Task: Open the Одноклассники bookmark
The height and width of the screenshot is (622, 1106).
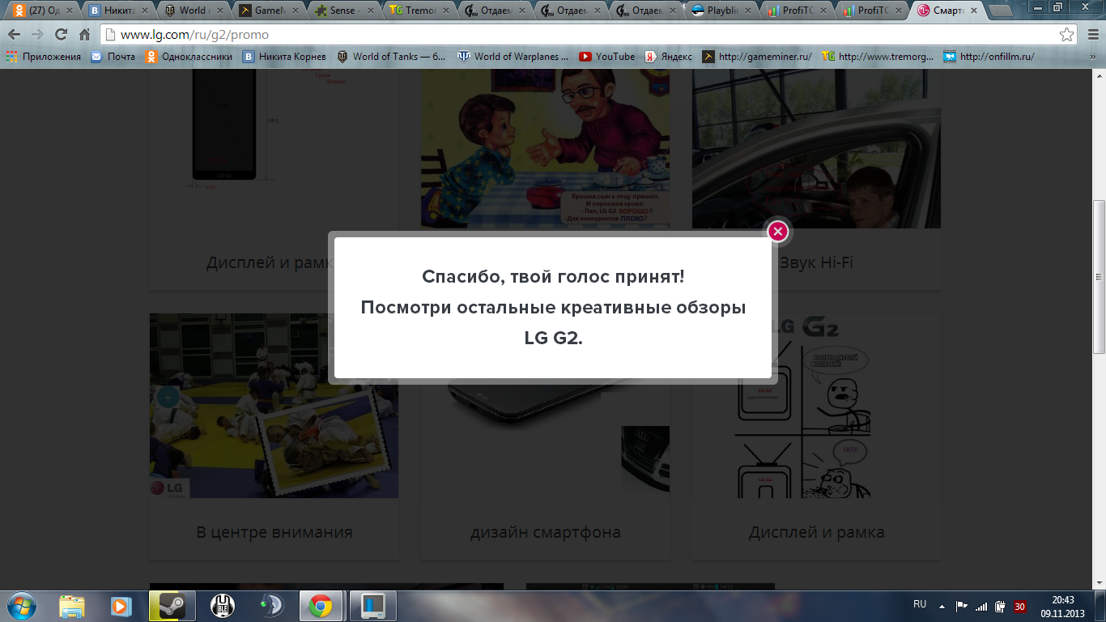Action: pos(189,57)
